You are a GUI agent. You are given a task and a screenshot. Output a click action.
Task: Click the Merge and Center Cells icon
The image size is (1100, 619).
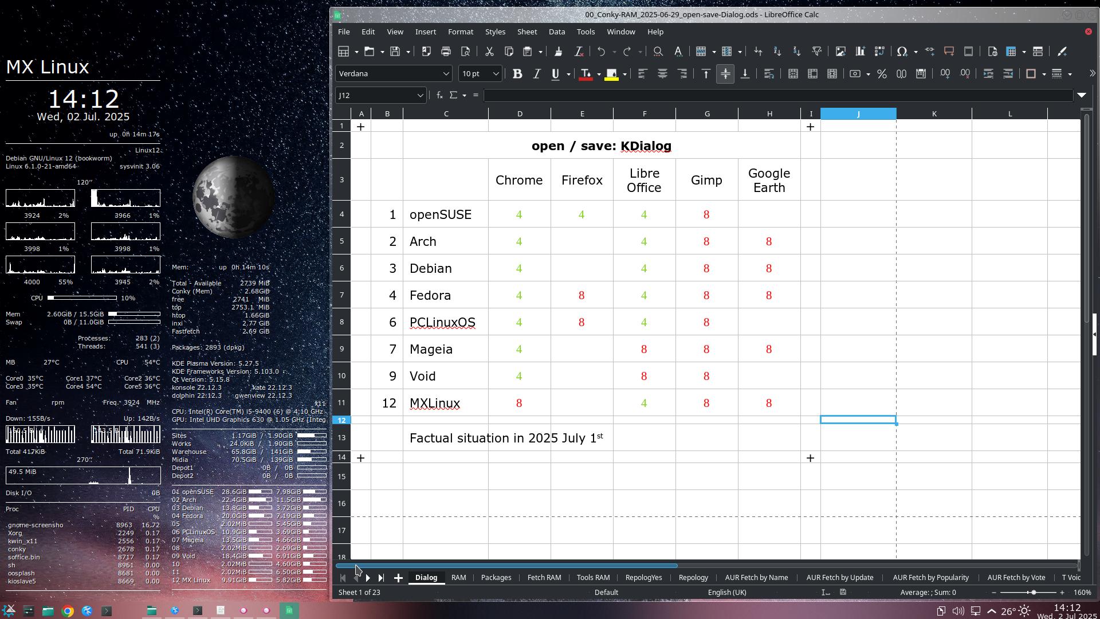[793, 74]
